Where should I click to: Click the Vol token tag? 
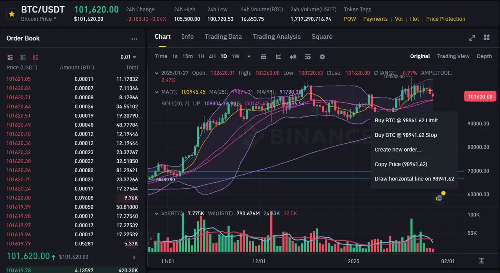[x=399, y=19]
